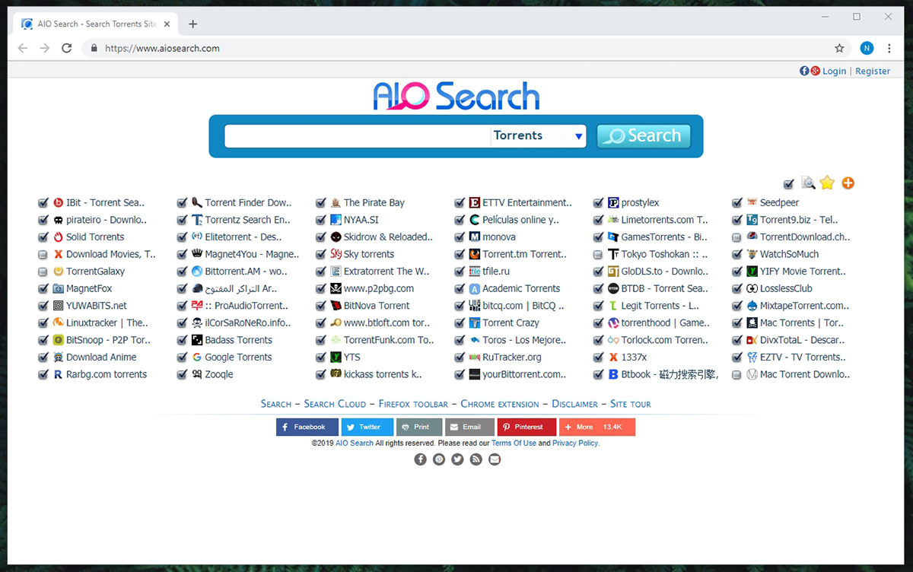Open the Disclaimer footer link

tap(574, 404)
